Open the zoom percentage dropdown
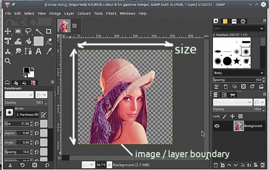The width and height of the screenshot is (269, 170). pos(109,165)
